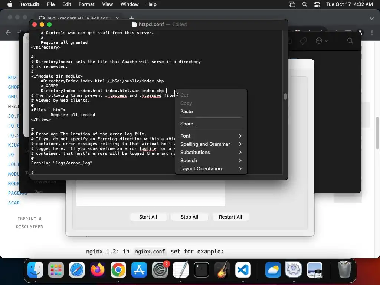Open the GHU link in webpage sidebar

pos(12,97)
